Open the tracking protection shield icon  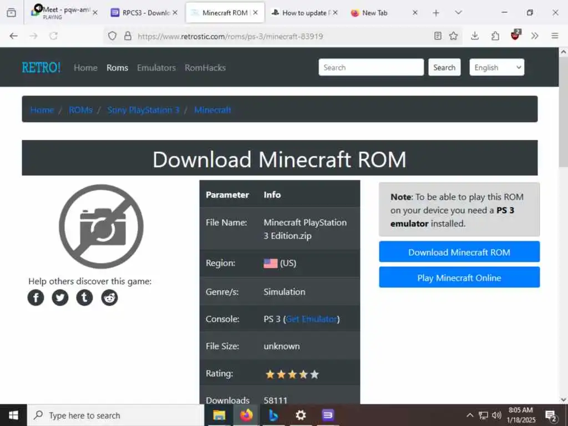coord(112,36)
